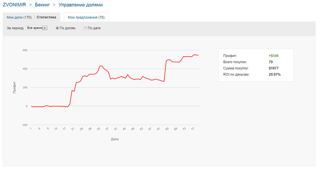Select the По долям radio button
The width and height of the screenshot is (318, 169).
[57, 28]
